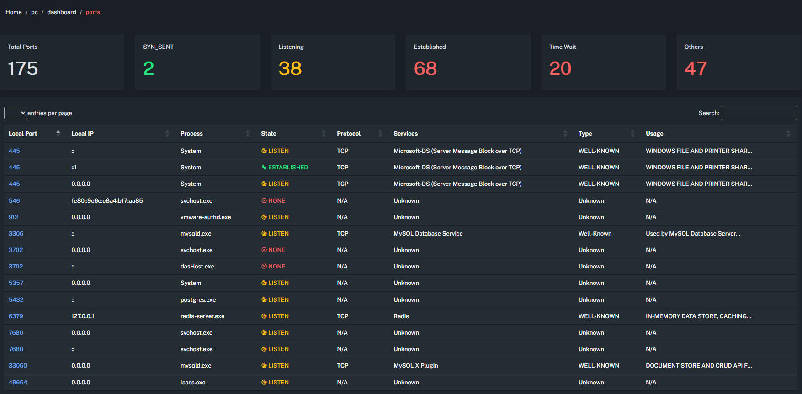Open the entries per page dropdown

click(x=16, y=113)
